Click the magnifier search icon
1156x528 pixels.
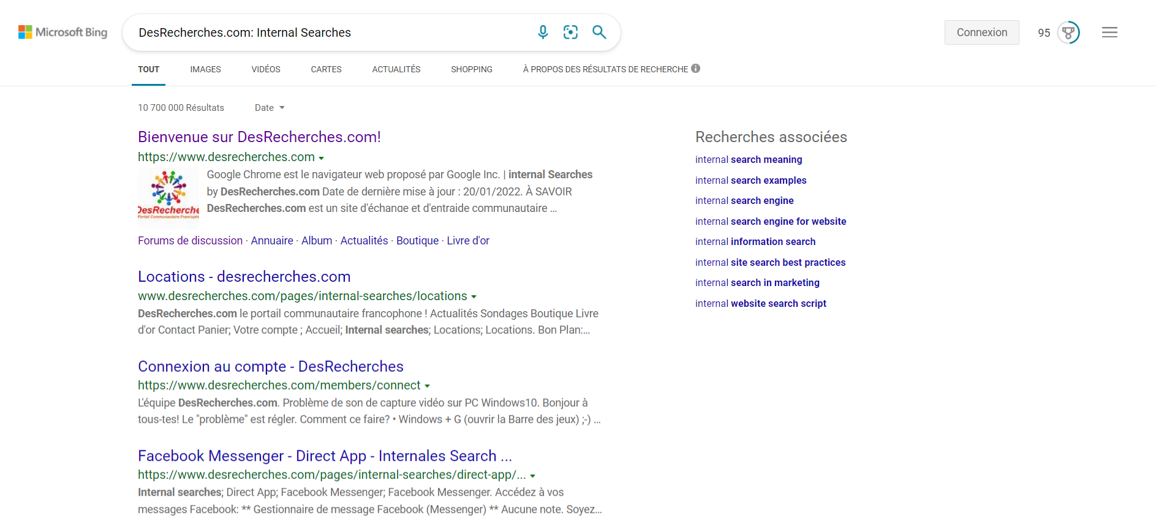tap(599, 32)
